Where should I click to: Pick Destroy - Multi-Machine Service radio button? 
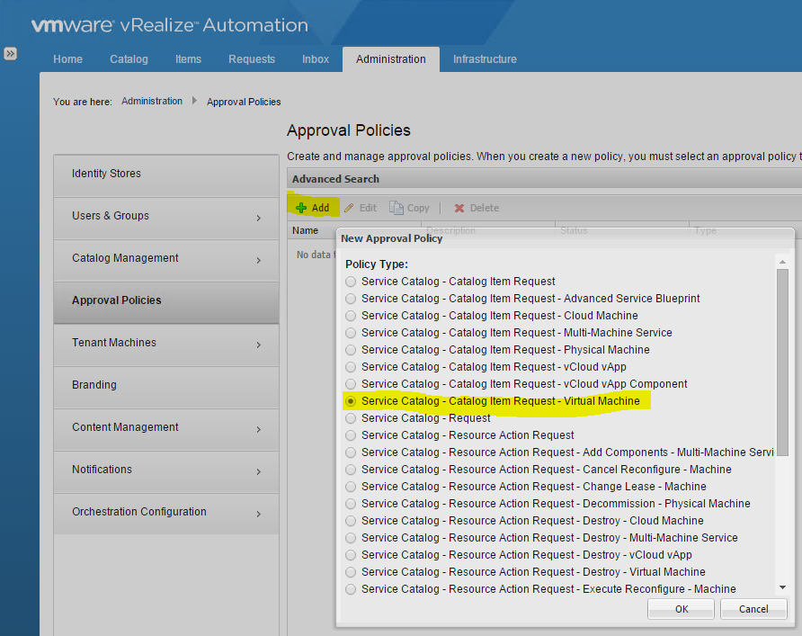pyautogui.click(x=351, y=538)
